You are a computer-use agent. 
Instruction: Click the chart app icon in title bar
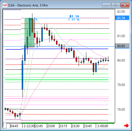[x=5, y=5]
